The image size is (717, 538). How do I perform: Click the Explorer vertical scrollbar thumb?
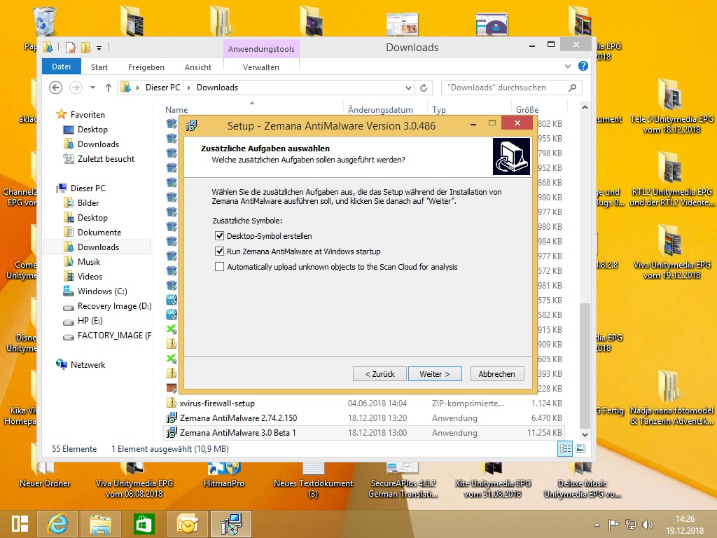[585, 366]
